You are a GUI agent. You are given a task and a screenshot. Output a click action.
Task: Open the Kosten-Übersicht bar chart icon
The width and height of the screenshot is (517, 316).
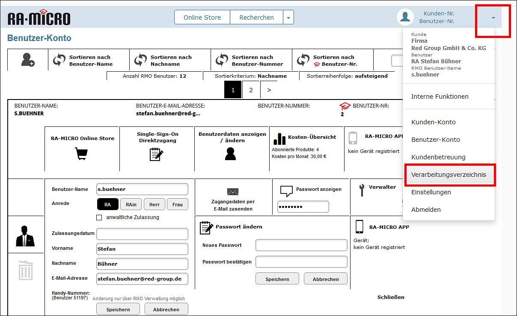pyautogui.click(x=279, y=138)
